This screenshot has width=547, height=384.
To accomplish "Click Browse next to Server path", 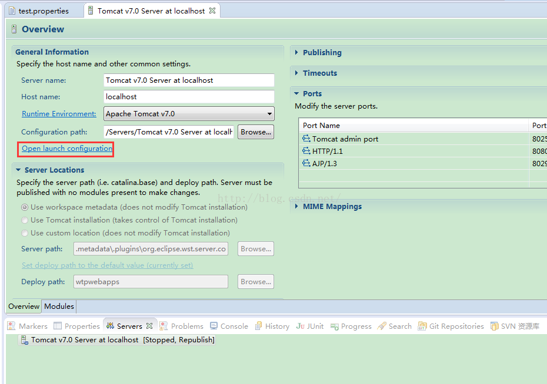I will click(x=256, y=249).
